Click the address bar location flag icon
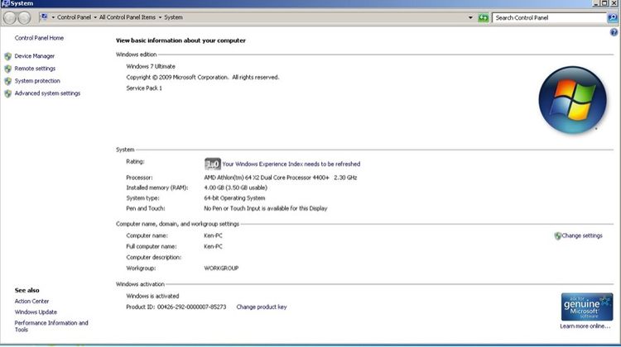621x347 pixels. click(x=44, y=17)
